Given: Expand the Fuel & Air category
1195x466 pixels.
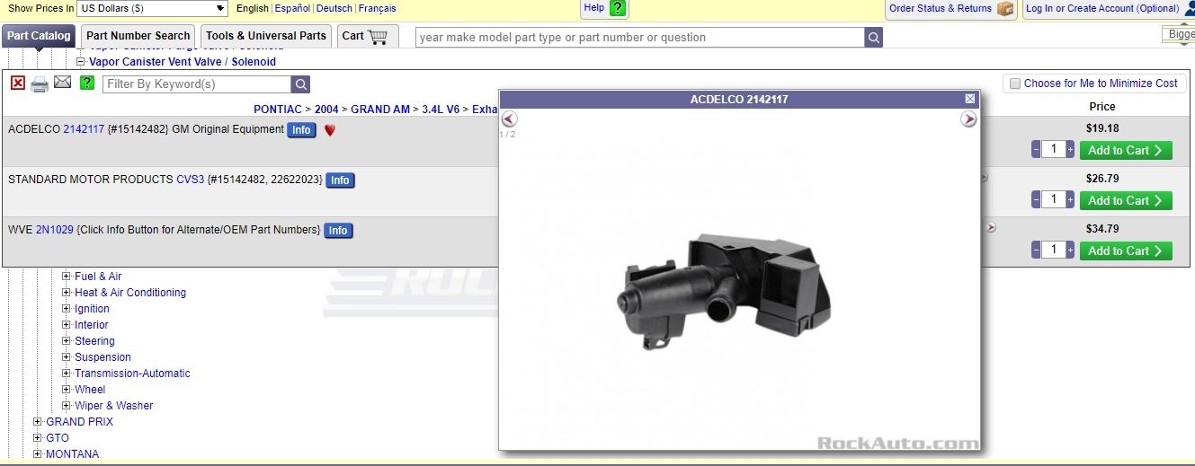Looking at the screenshot, I should point(67,277).
